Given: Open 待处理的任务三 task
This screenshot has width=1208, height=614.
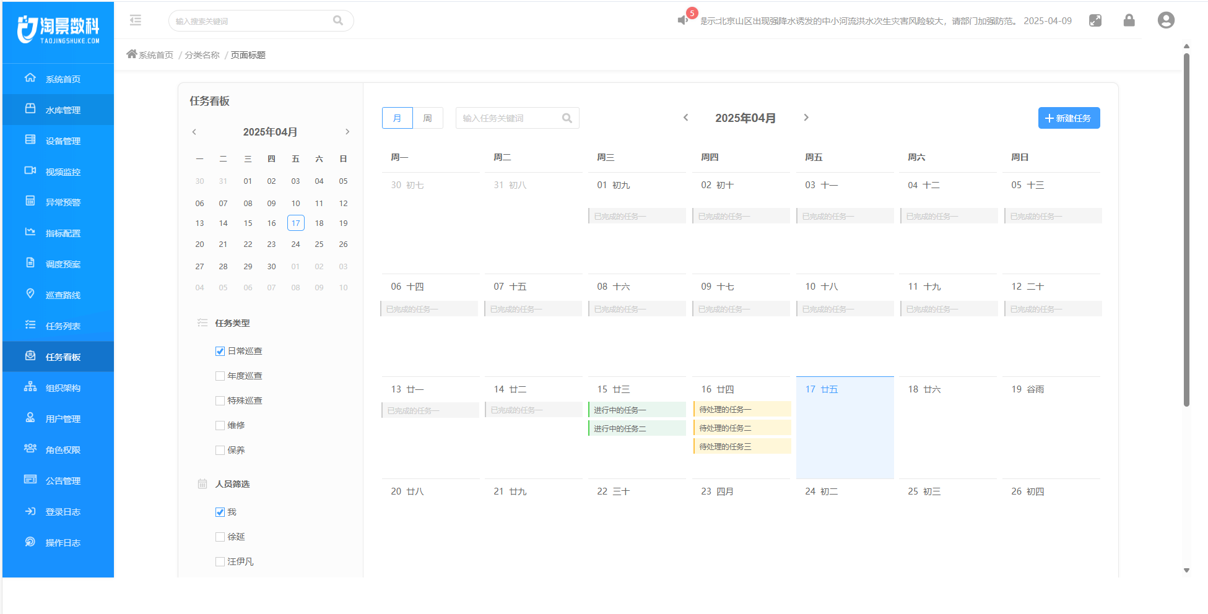Looking at the screenshot, I should pyautogui.click(x=742, y=446).
